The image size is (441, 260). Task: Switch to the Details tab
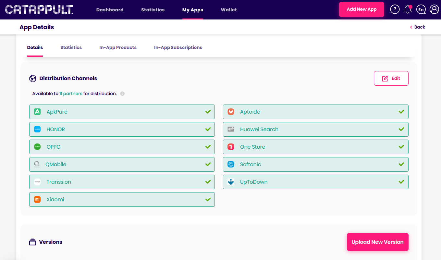point(35,47)
